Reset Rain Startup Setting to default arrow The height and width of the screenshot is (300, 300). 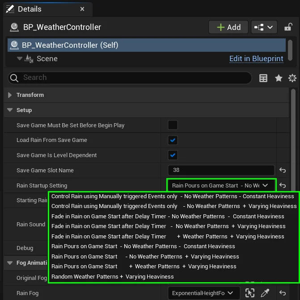coord(283,185)
